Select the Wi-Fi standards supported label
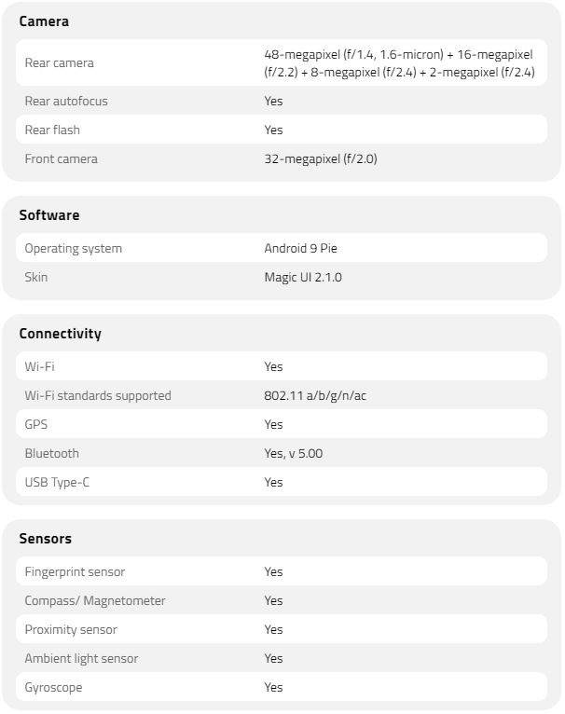 [98, 395]
